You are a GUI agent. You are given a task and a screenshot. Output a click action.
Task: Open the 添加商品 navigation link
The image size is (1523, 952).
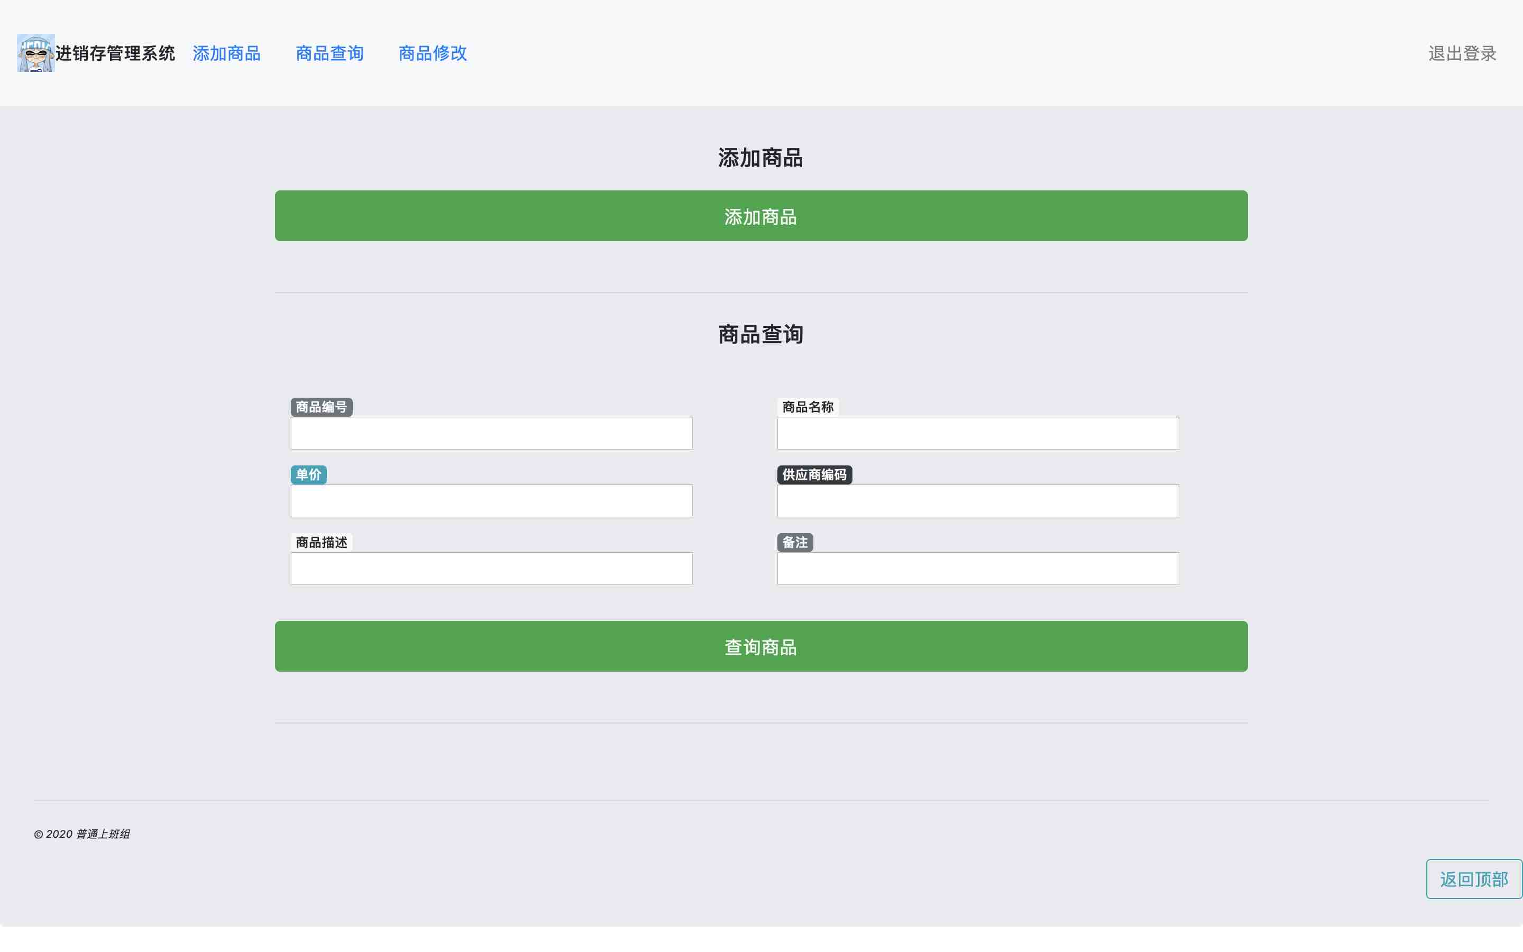[226, 53]
